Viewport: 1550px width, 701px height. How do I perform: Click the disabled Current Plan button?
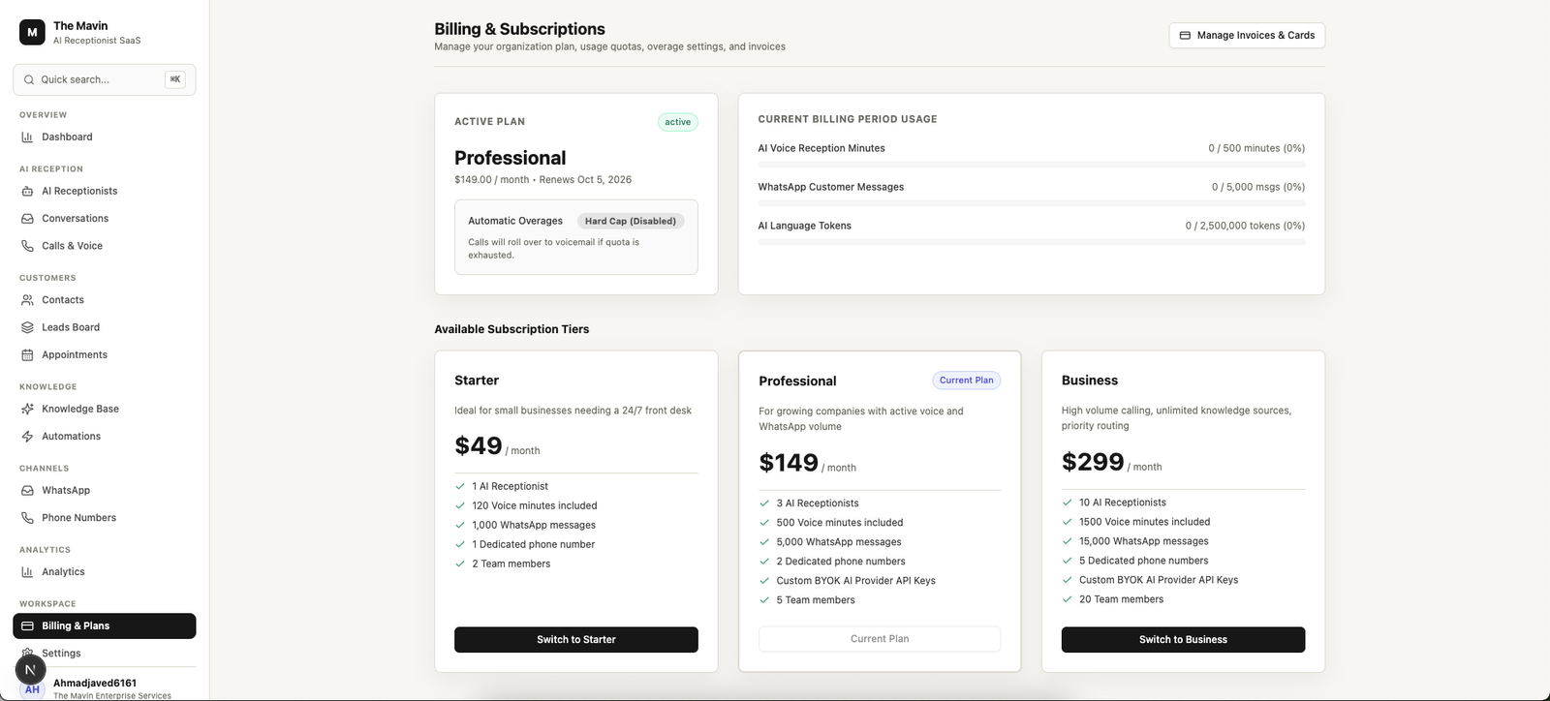[x=880, y=638]
